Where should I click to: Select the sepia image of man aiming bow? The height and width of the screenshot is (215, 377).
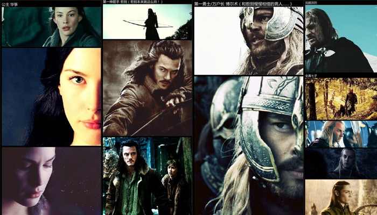pyautogui.click(x=147, y=88)
